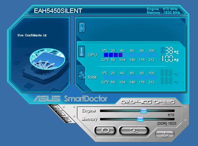Click the X close button on side panel

click(61, 114)
